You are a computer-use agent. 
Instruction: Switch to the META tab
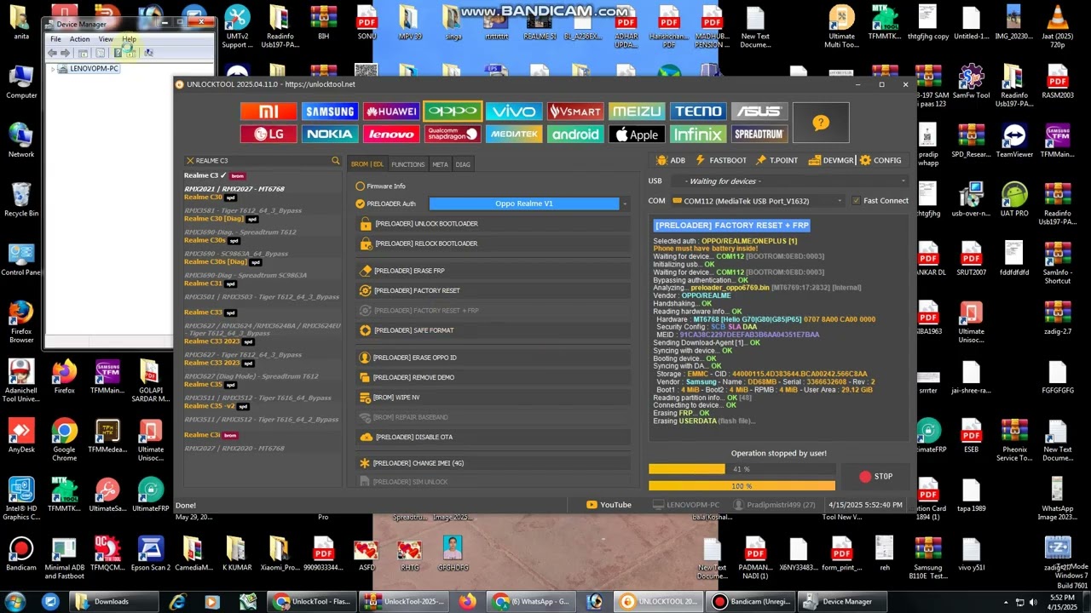click(x=440, y=164)
